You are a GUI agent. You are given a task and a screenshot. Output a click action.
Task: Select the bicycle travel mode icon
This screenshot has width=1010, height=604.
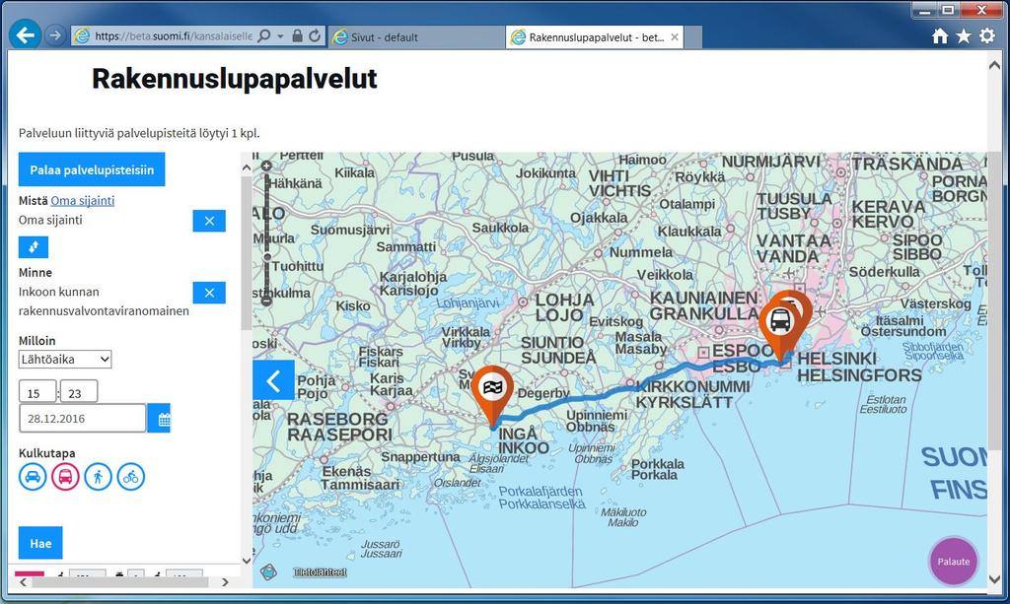[131, 477]
